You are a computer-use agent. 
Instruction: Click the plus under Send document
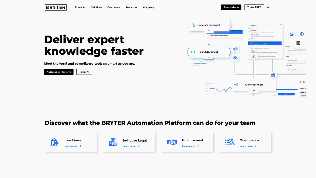(209, 57)
